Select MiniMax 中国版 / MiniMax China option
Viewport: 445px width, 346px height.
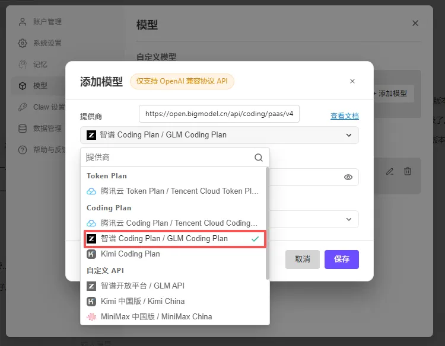click(173, 316)
